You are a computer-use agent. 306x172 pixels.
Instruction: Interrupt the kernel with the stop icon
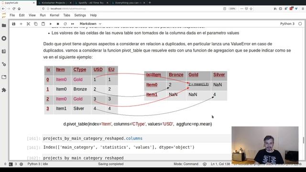[58, 24]
